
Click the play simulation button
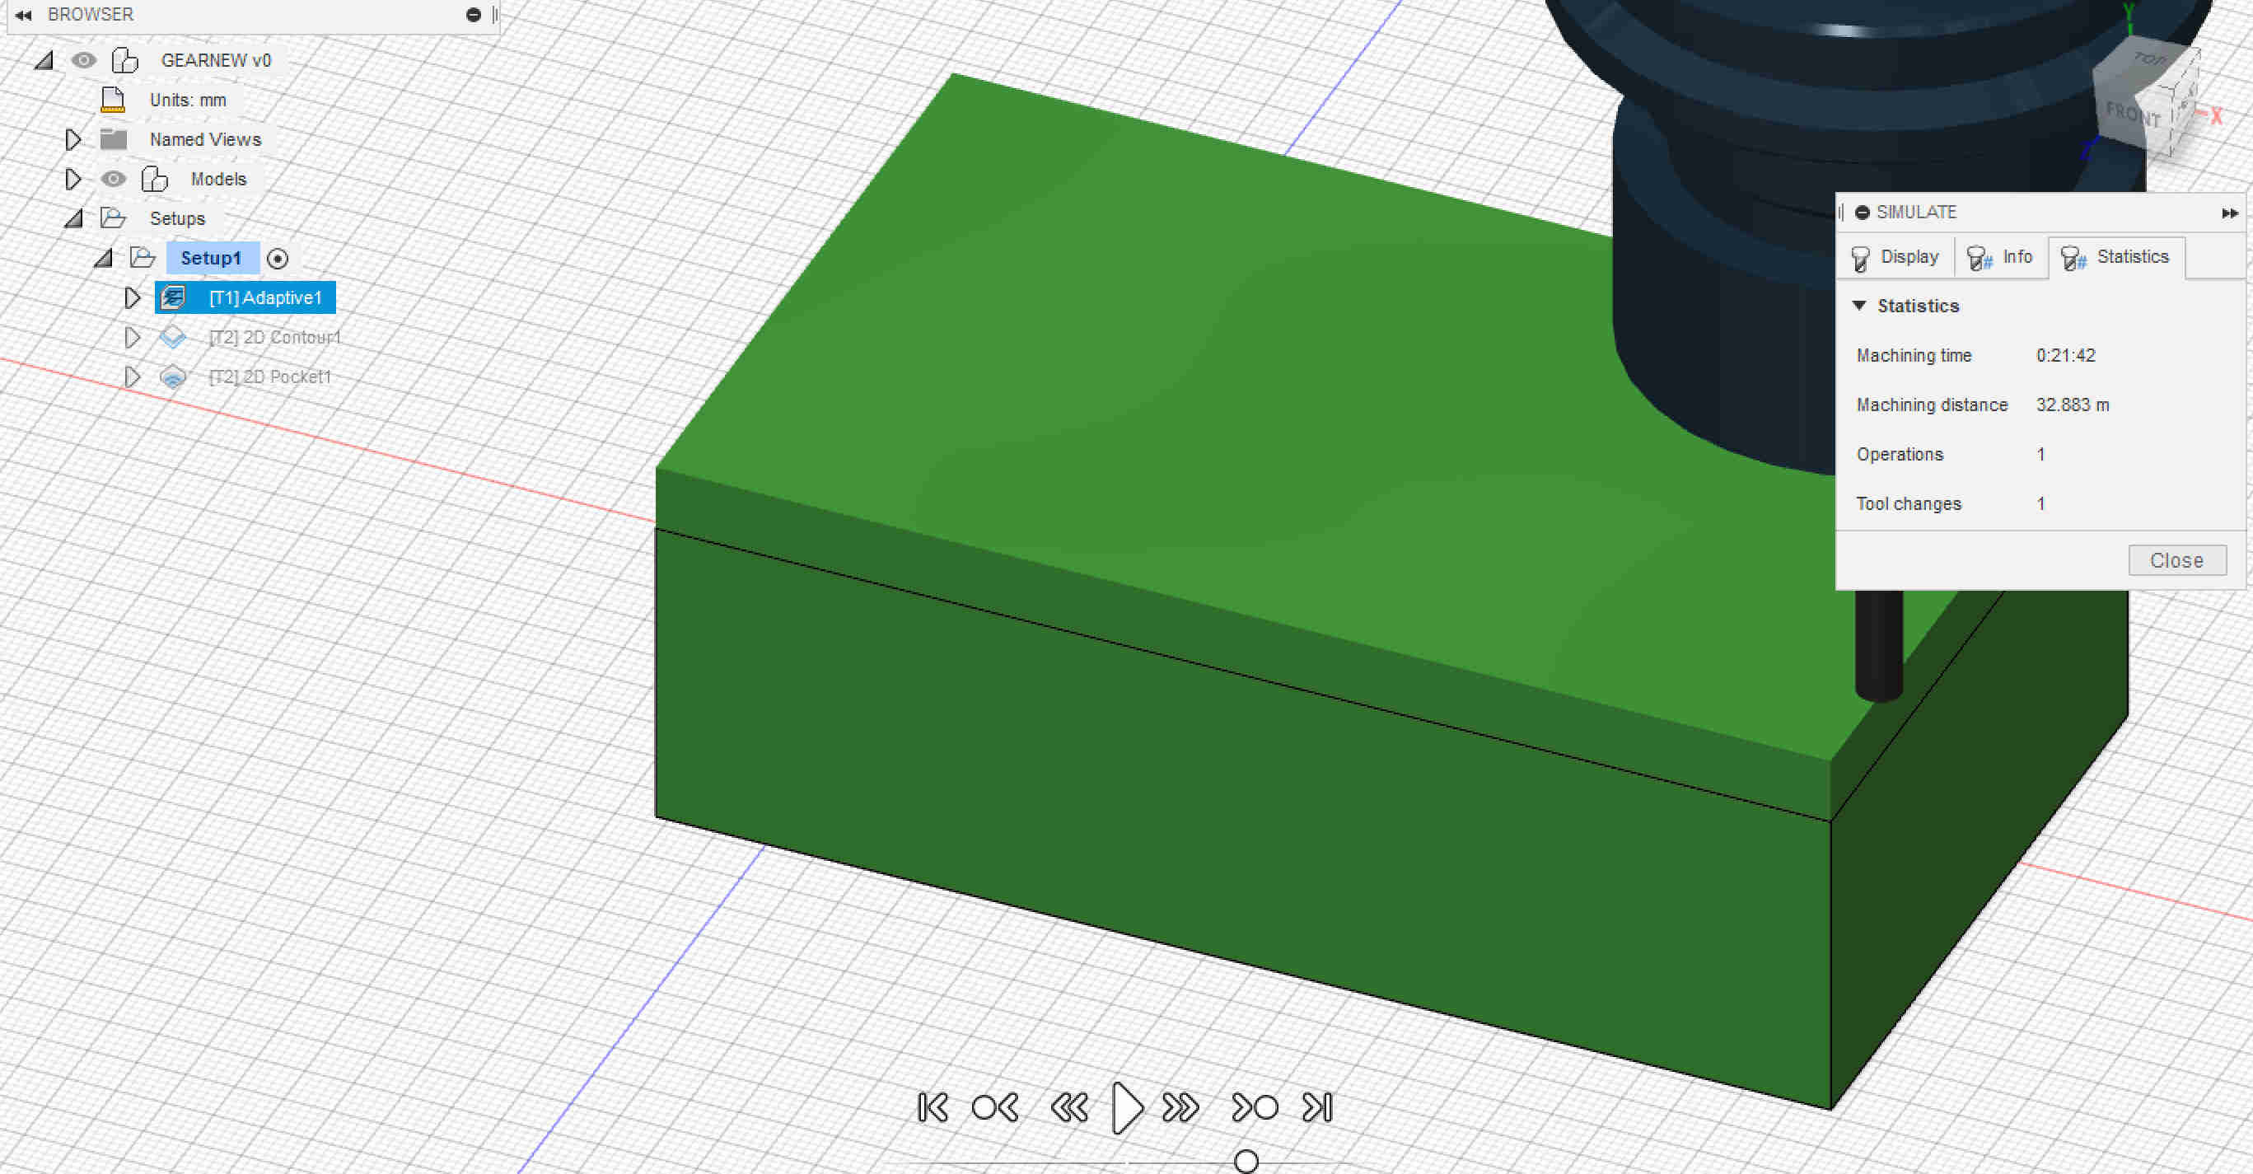click(1127, 1107)
